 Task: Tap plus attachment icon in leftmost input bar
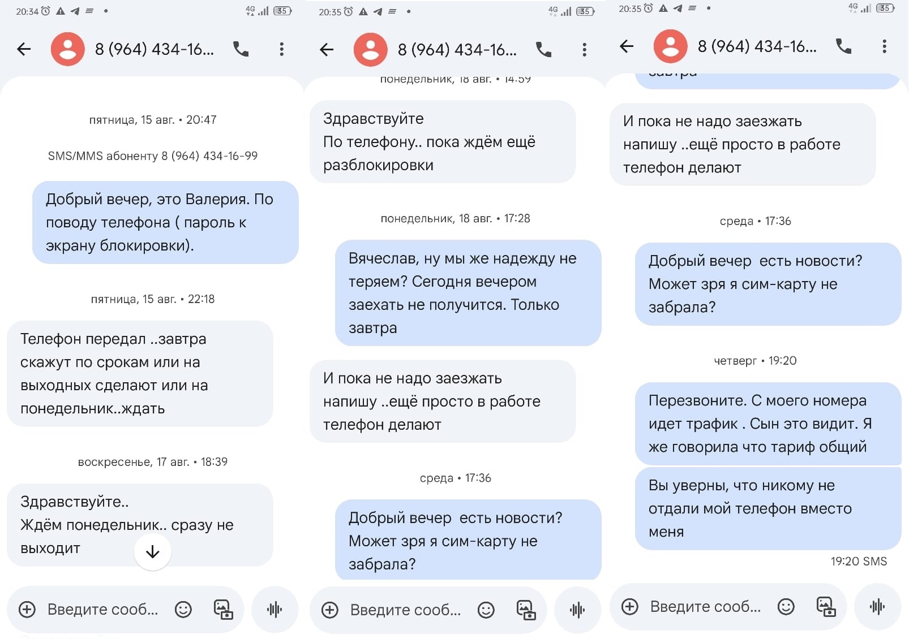point(27,609)
